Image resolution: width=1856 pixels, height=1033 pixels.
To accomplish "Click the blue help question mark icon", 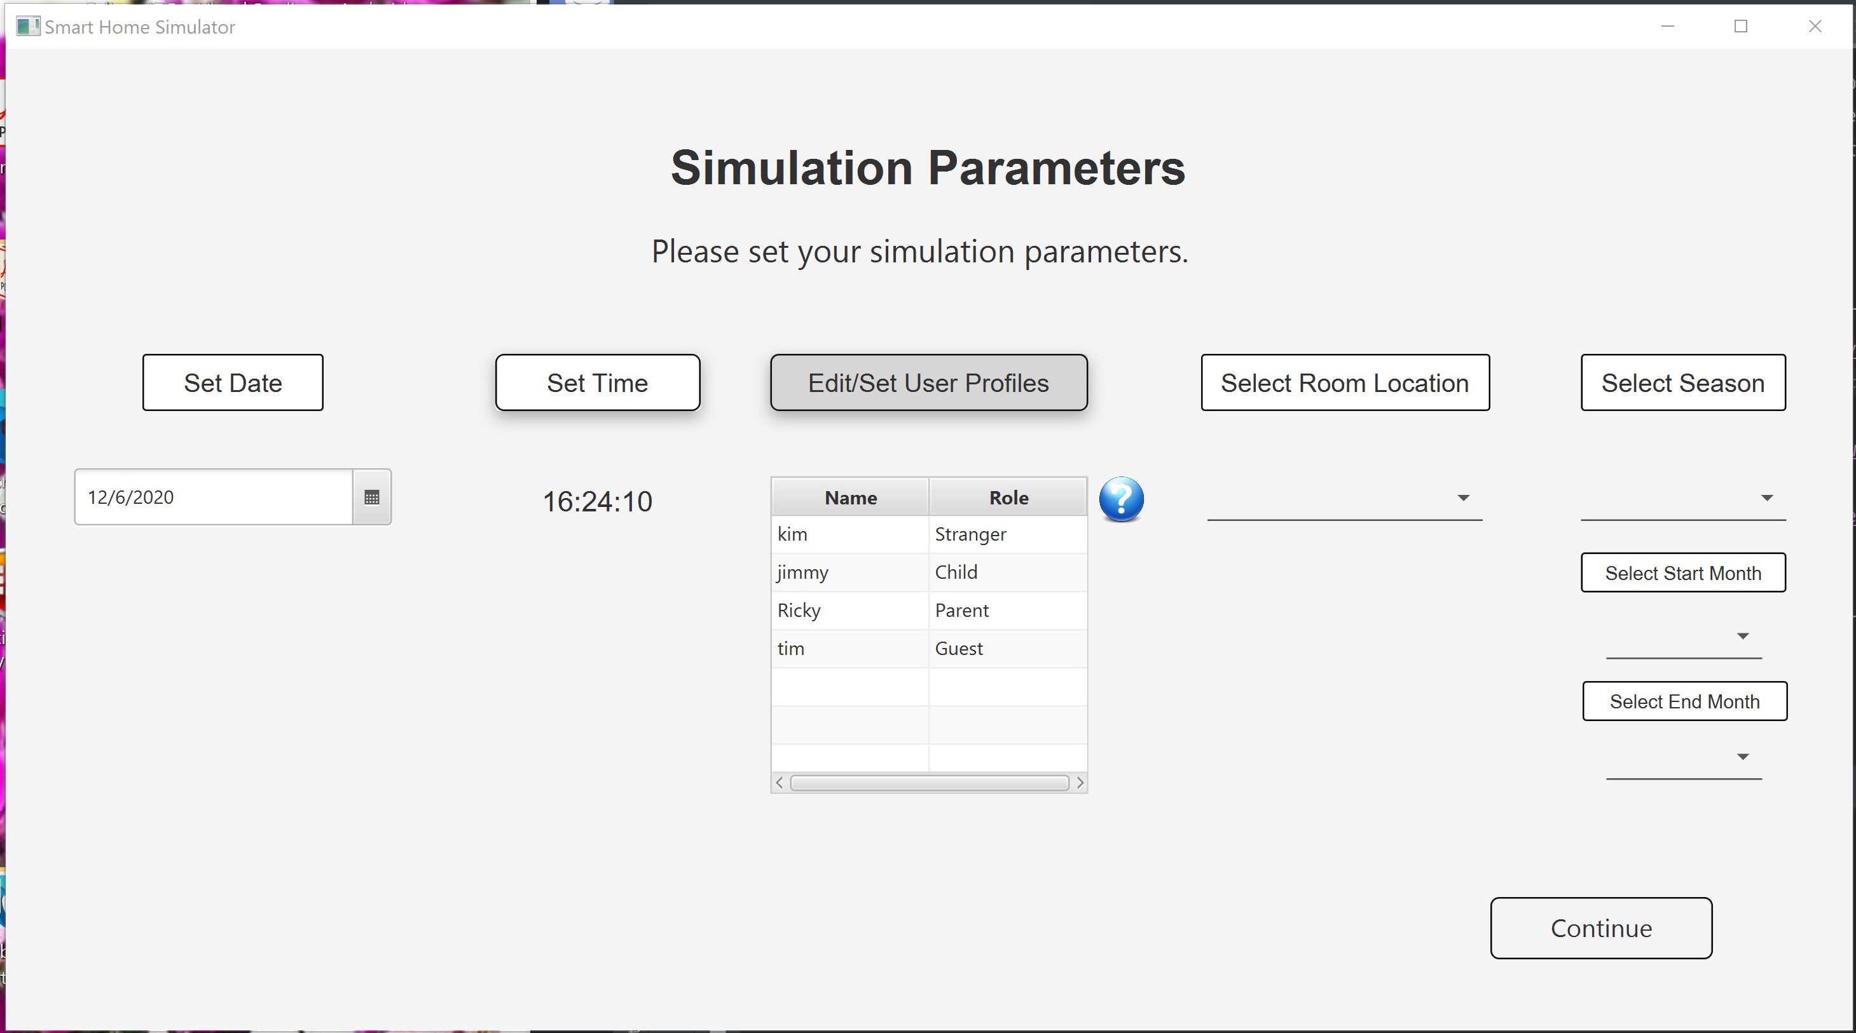I will [x=1121, y=499].
